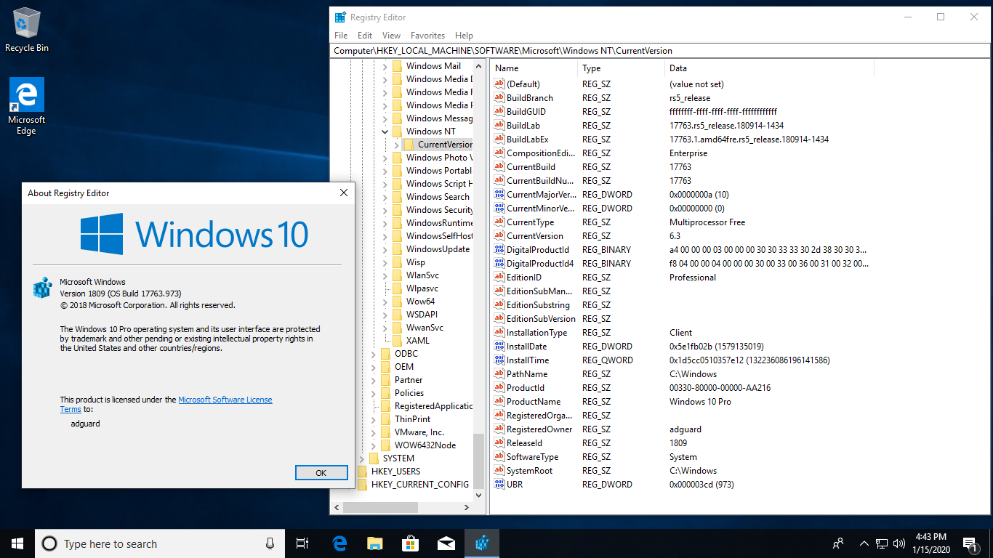Click the registry path address bar
993x558 pixels.
click(x=660, y=51)
